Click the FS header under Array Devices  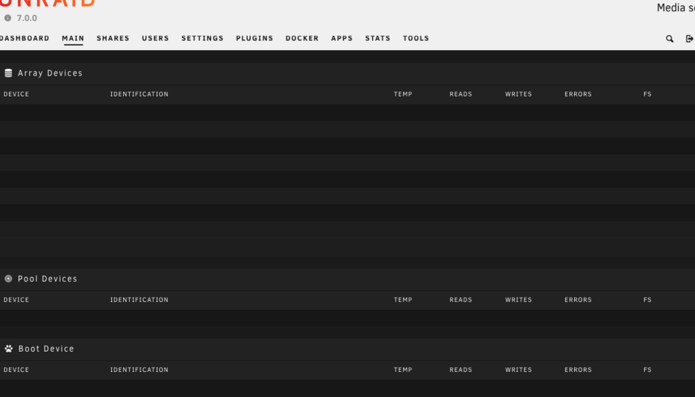tap(648, 94)
